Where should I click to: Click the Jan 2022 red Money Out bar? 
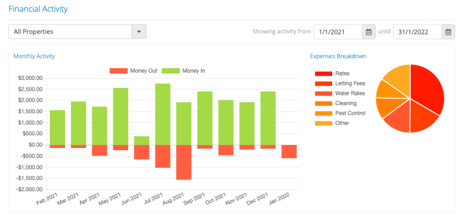[289, 152]
